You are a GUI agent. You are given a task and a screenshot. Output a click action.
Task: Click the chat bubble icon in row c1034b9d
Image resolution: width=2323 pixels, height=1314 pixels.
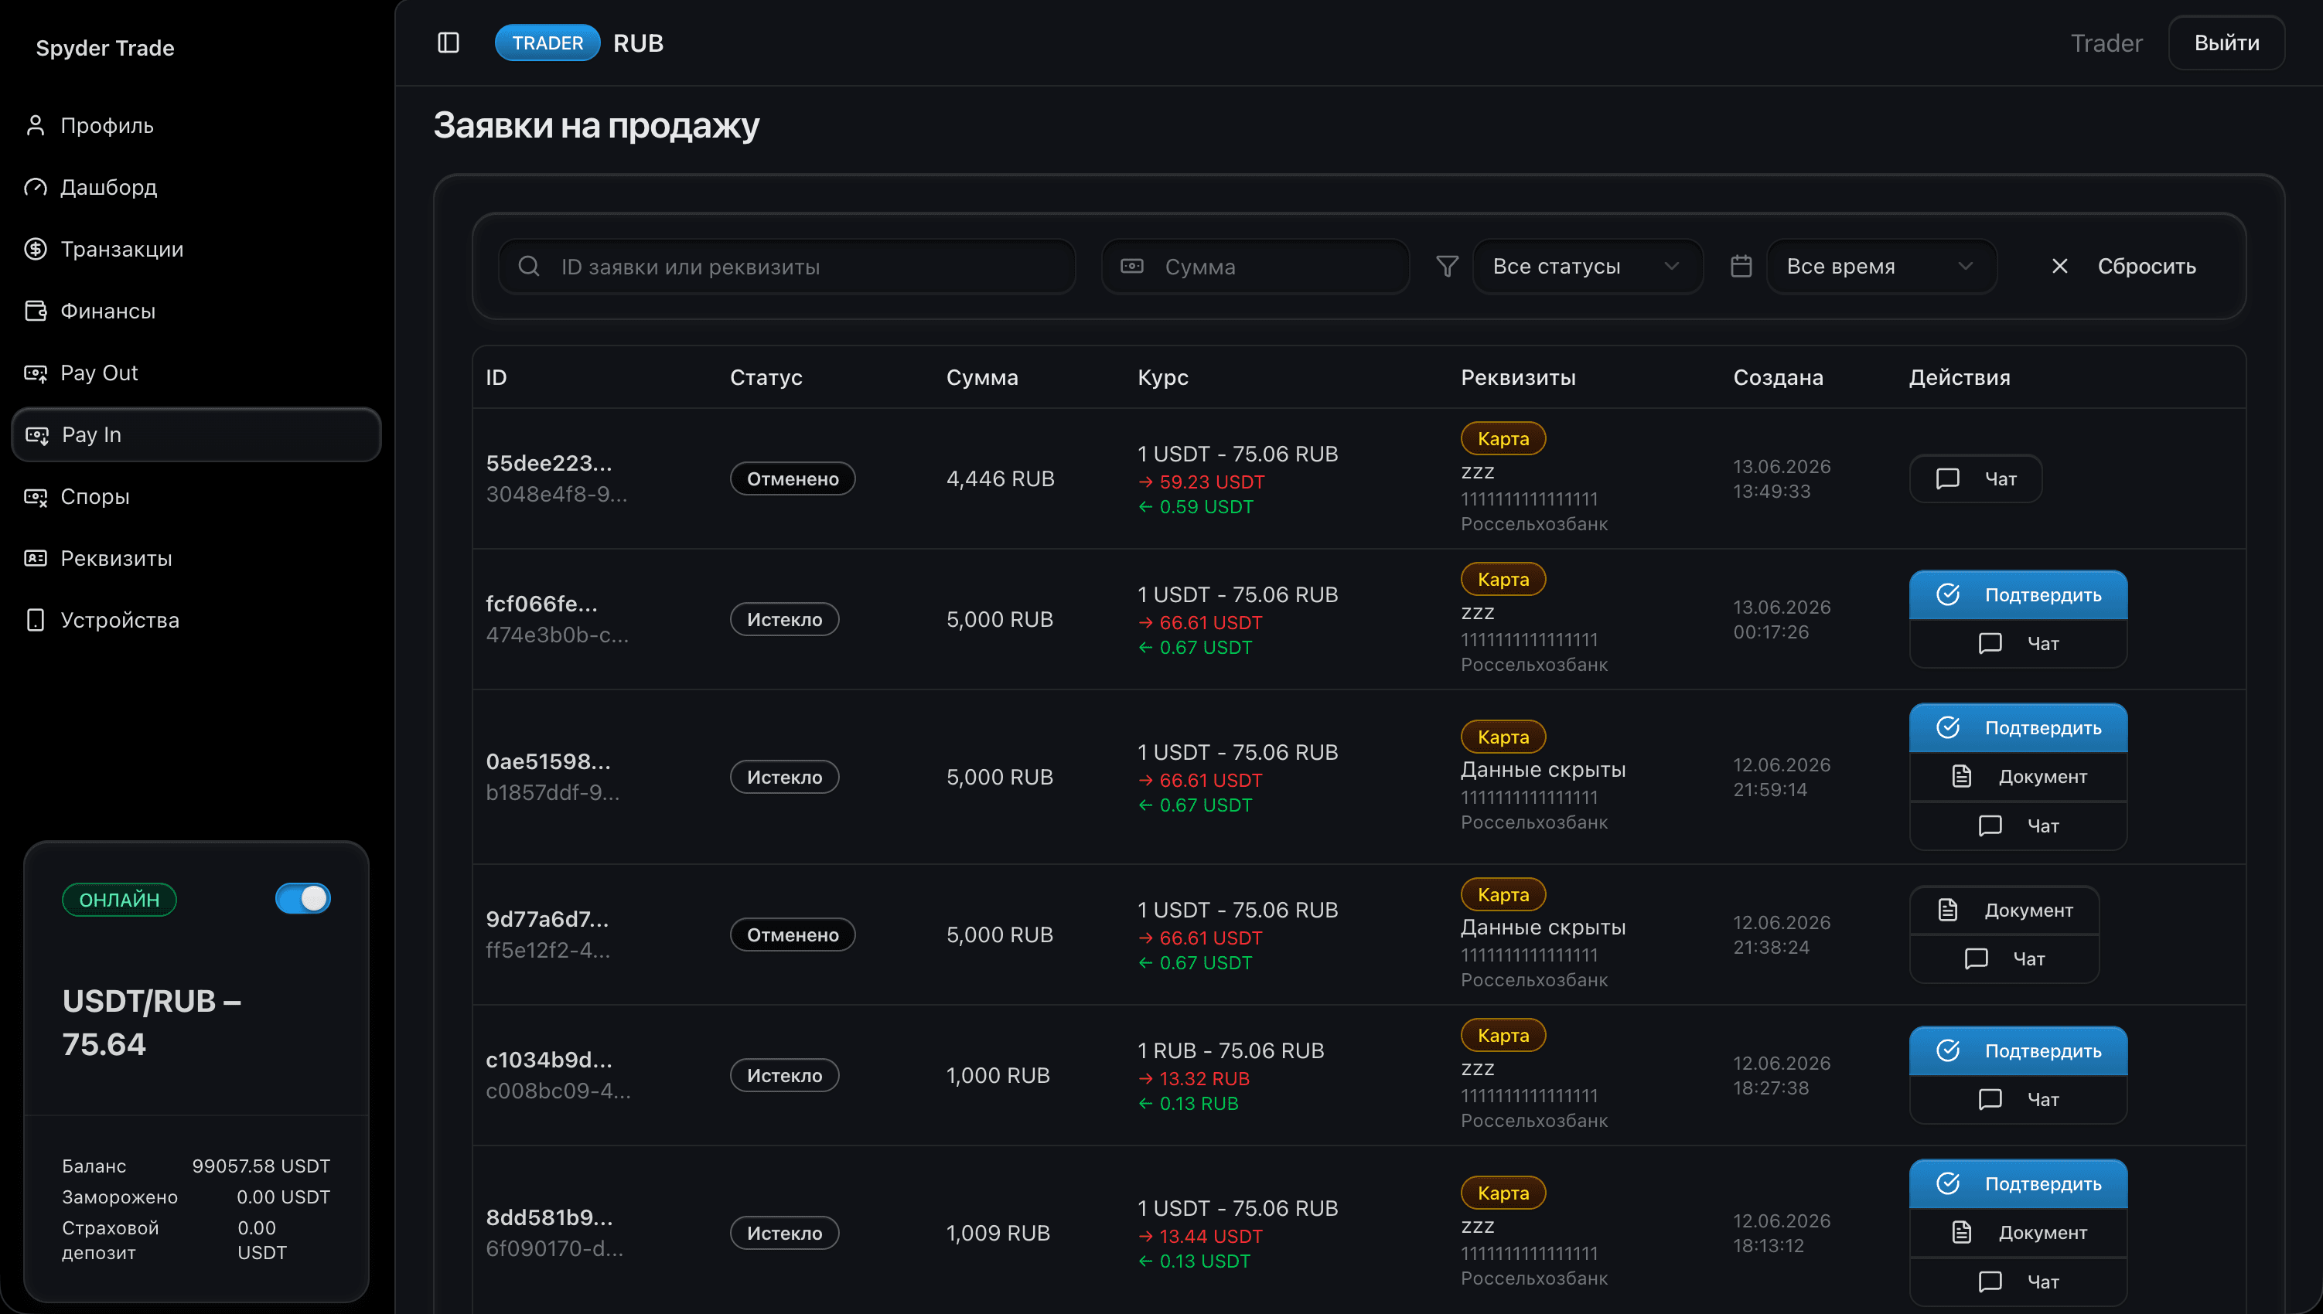coord(1990,1099)
